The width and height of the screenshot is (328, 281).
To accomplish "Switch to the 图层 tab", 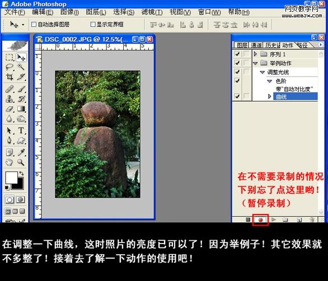I will coord(242,45).
